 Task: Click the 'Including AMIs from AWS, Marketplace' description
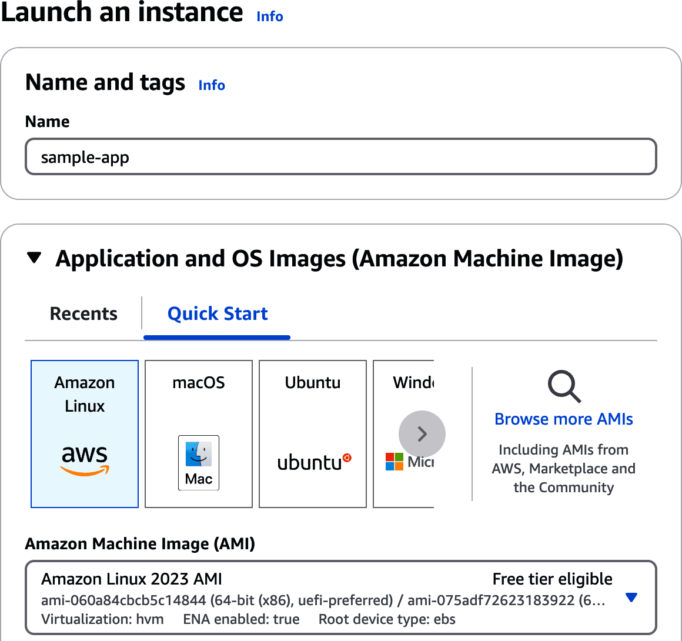(564, 468)
